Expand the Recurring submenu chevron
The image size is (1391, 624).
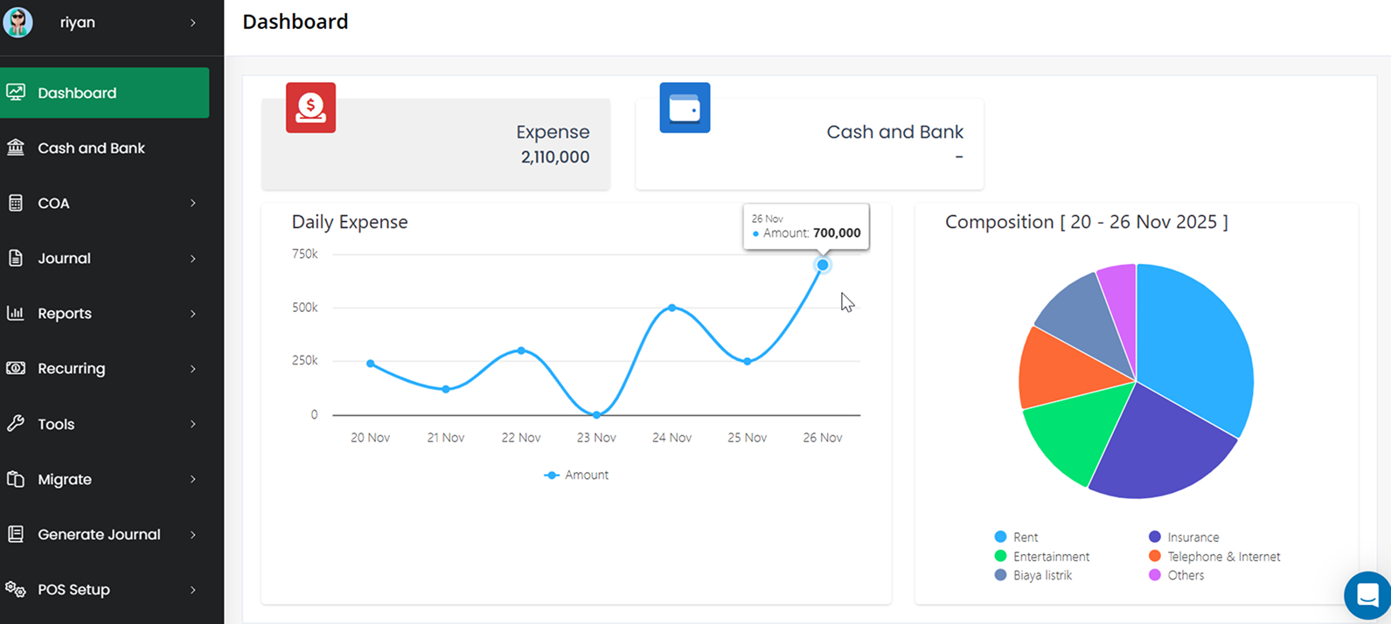[193, 369]
